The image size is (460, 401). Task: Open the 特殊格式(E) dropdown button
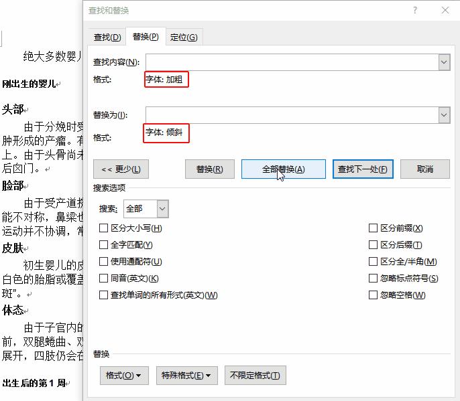[187, 375]
